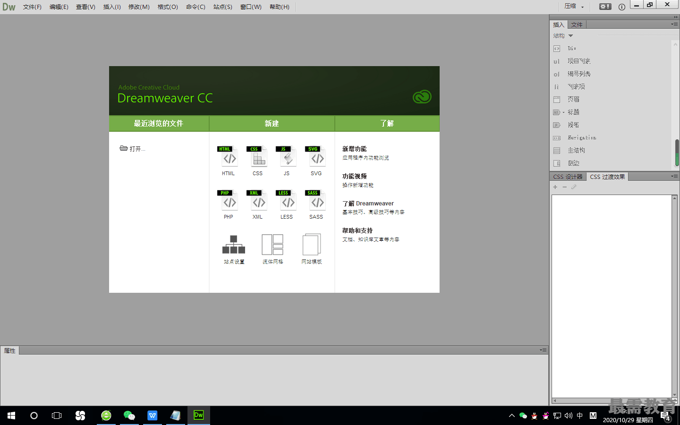Show hidden system tray icons
Screen dimensions: 680x425
pyautogui.click(x=511, y=416)
